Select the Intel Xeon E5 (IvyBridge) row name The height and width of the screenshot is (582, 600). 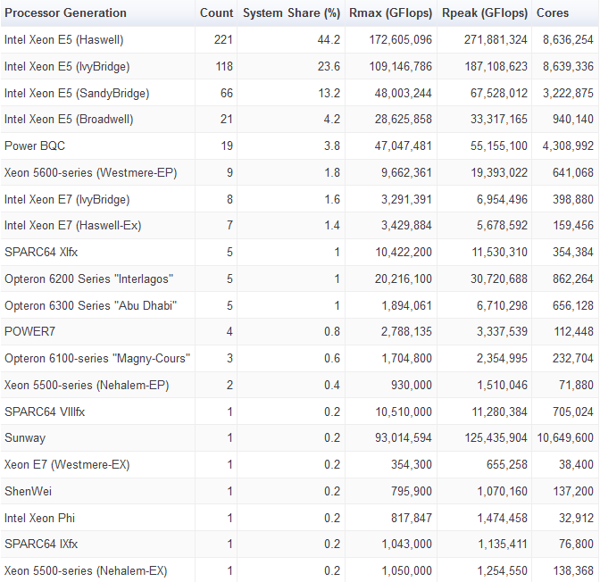[67, 67]
